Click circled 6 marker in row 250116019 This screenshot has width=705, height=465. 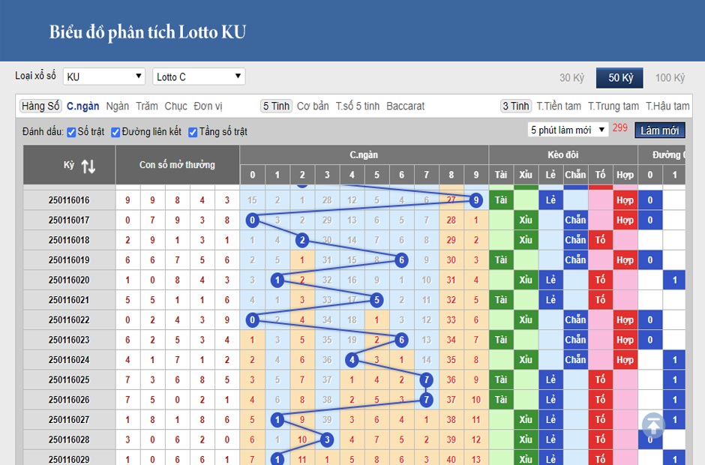401,260
